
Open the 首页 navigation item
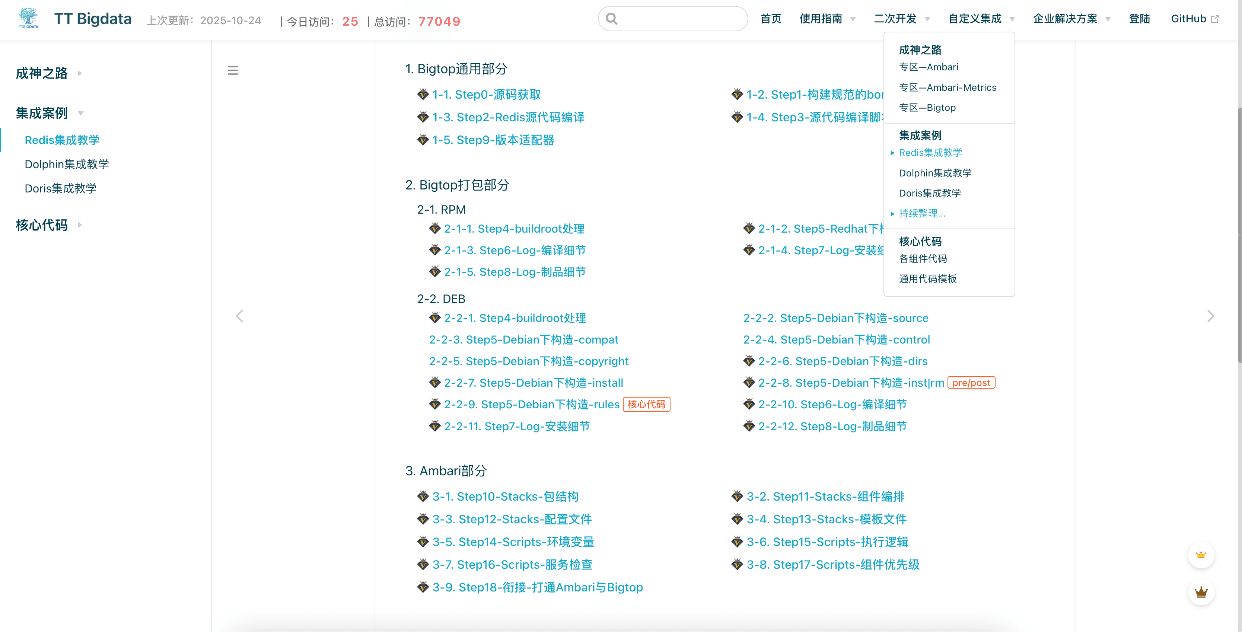[x=770, y=19]
